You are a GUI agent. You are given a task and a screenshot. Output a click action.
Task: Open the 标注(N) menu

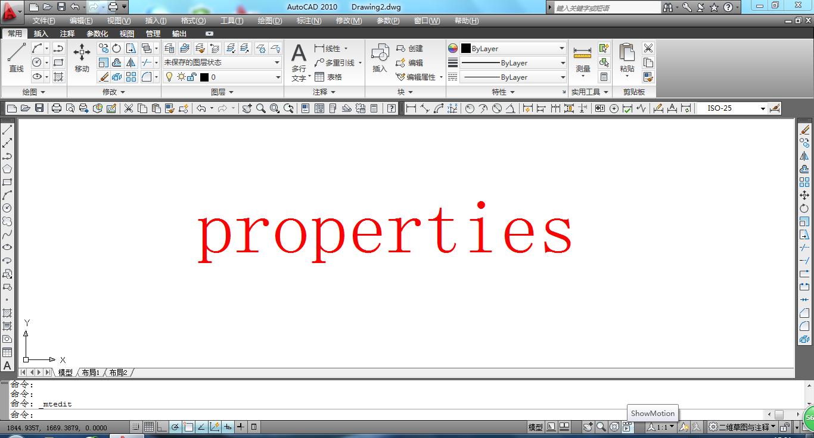(x=309, y=20)
